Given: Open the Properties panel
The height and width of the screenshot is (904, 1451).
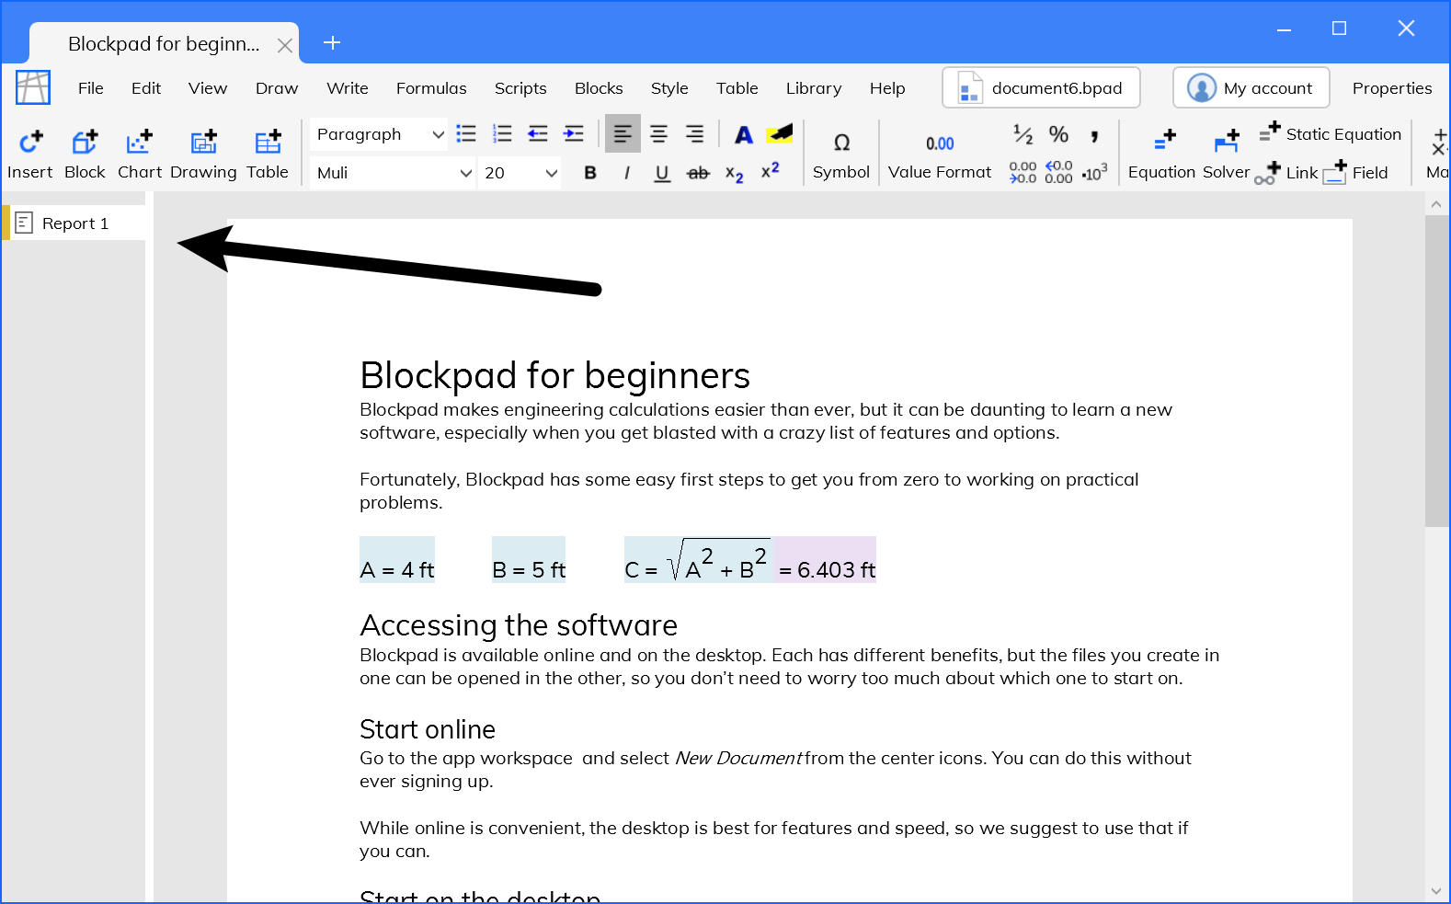Looking at the screenshot, I should pyautogui.click(x=1392, y=88).
